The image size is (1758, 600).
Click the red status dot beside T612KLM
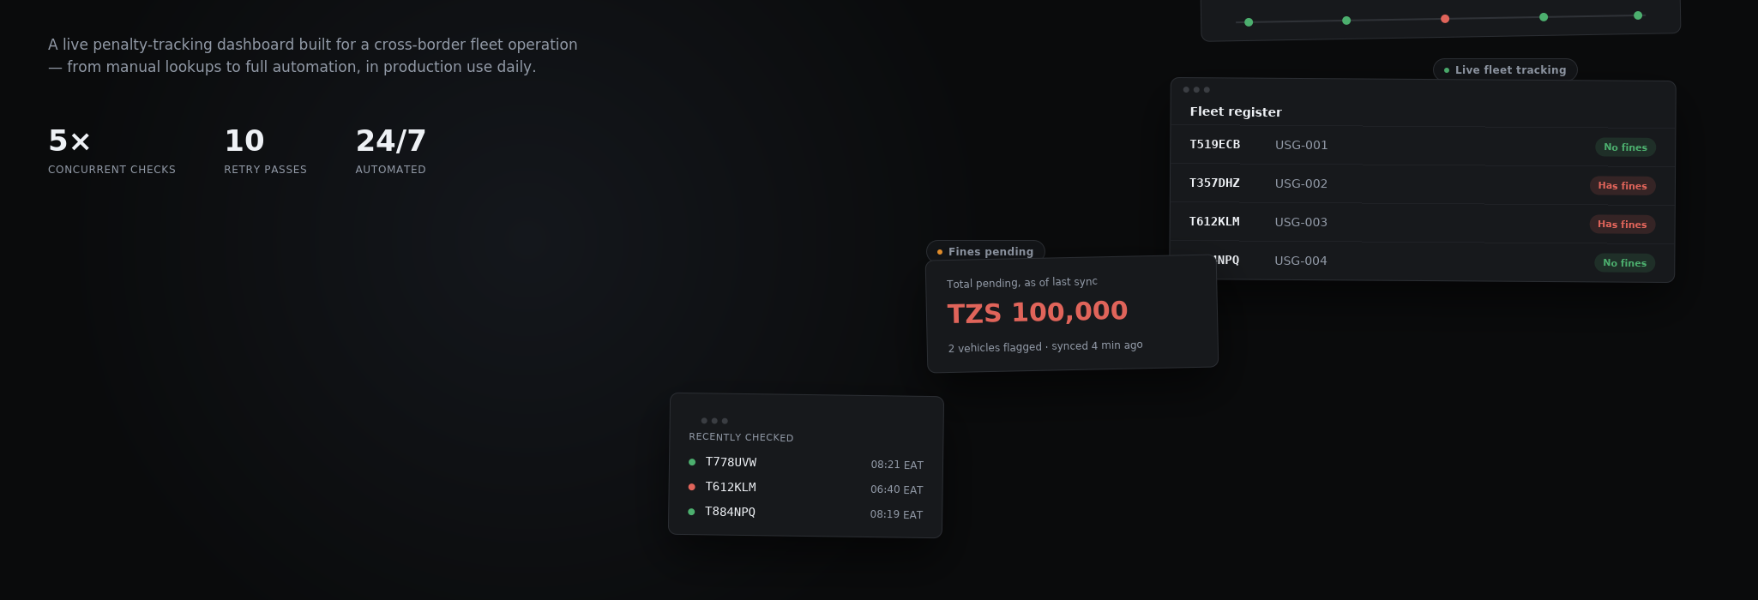(692, 487)
